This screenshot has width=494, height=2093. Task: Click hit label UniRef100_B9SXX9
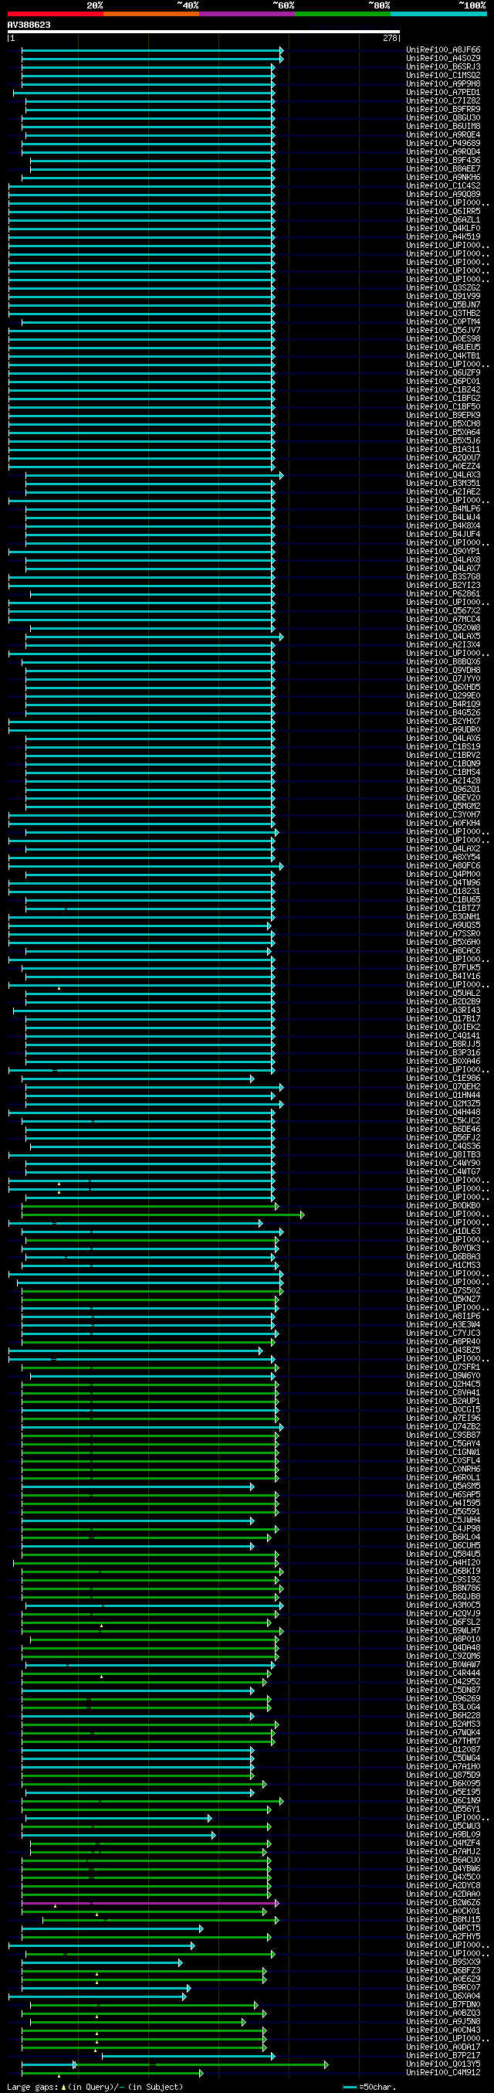(x=443, y=1962)
